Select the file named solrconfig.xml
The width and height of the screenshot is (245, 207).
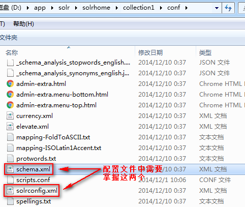pyautogui.click(x=37, y=191)
